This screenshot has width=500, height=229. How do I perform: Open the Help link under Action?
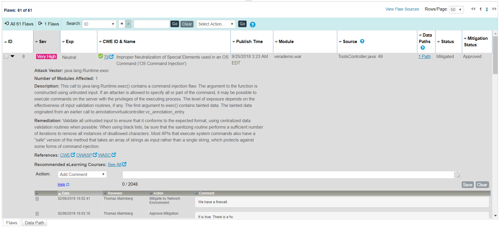pyautogui.click(x=61, y=184)
